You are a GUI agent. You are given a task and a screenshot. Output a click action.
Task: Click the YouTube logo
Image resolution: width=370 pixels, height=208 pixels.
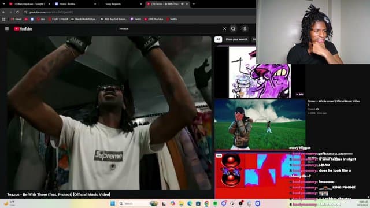tap(23, 29)
